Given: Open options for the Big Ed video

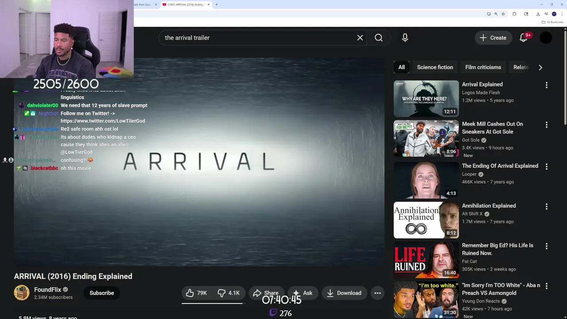Looking at the screenshot, I should coord(546,246).
